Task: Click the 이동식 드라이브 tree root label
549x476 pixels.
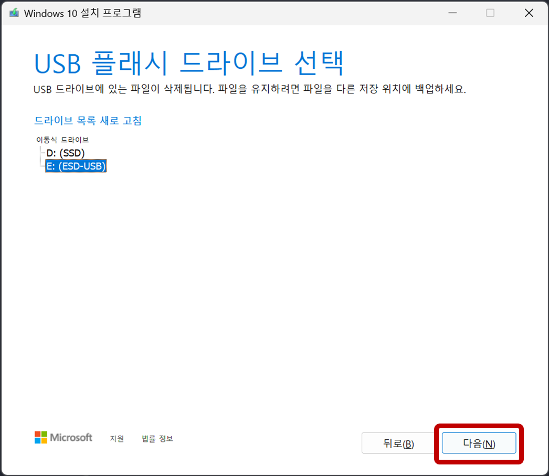Action: coord(62,140)
